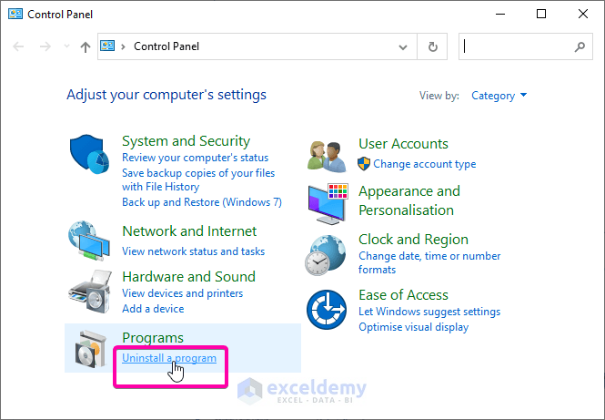Go up one level with Up arrow
Viewport: 605px width, 420px height.
(x=86, y=46)
